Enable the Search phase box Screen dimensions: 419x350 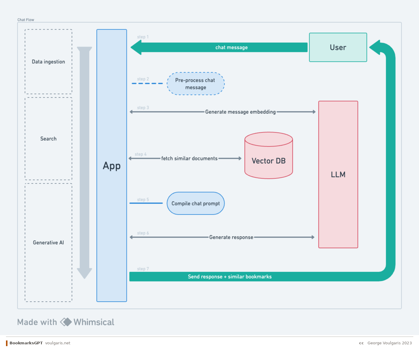[48, 139]
